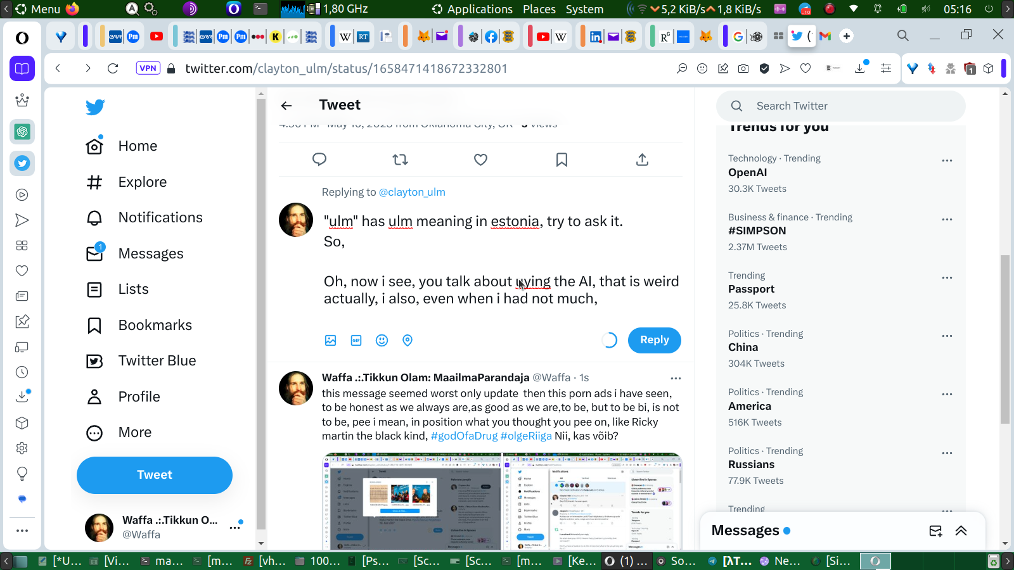
Task: Reload the current page
Action: pos(113,68)
